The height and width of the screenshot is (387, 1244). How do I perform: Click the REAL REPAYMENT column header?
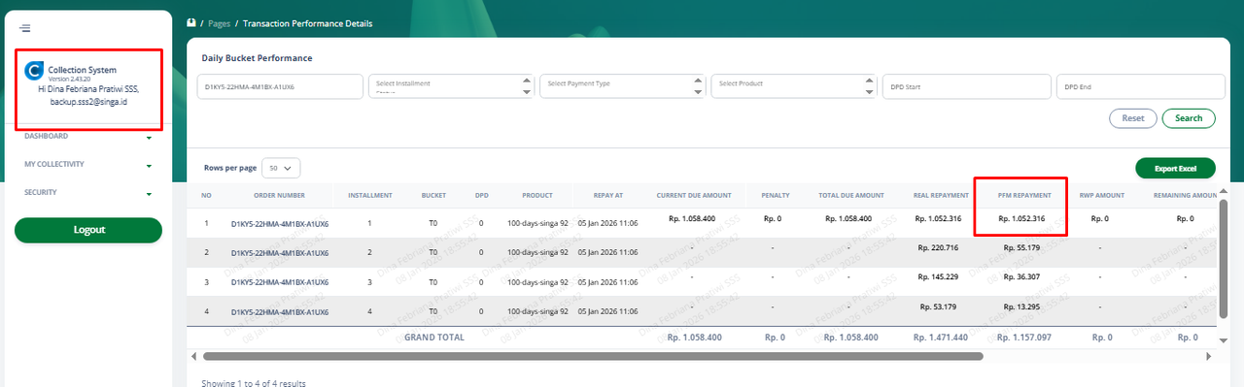coord(941,195)
